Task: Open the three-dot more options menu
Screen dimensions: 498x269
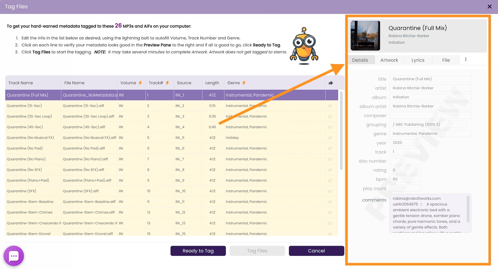Action: coord(466,59)
